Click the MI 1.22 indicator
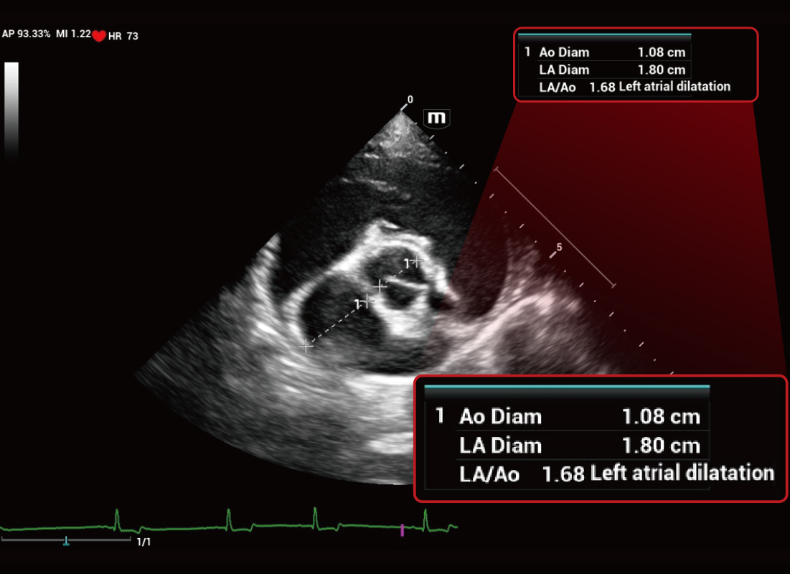The height and width of the screenshot is (574, 790). [72, 34]
